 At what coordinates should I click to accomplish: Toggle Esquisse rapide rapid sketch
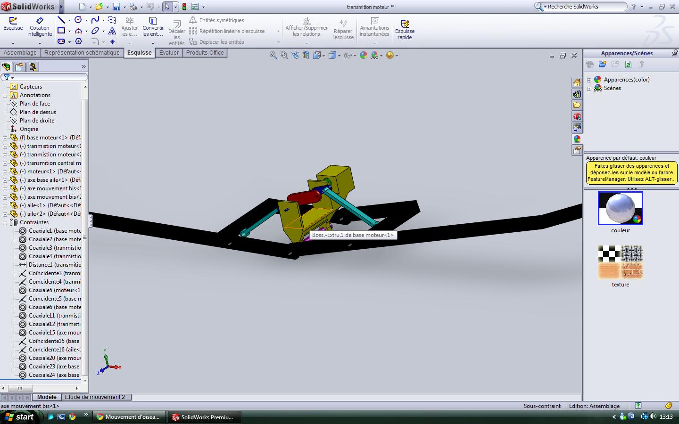(405, 29)
